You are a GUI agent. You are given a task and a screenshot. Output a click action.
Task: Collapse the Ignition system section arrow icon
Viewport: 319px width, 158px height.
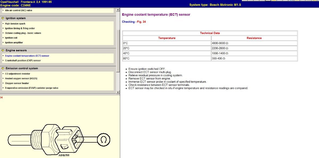tap(3, 18)
